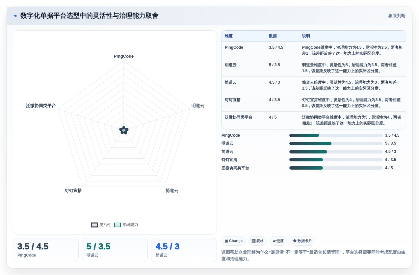Image resolution: width=419 pixels, height=275 pixels.
Task: Click the 象限判断 label in header
Action: click(397, 16)
